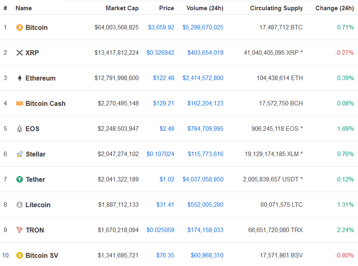This screenshot has width=358, height=266.
Task: Click XRP price $0.326942
Action: point(160,53)
